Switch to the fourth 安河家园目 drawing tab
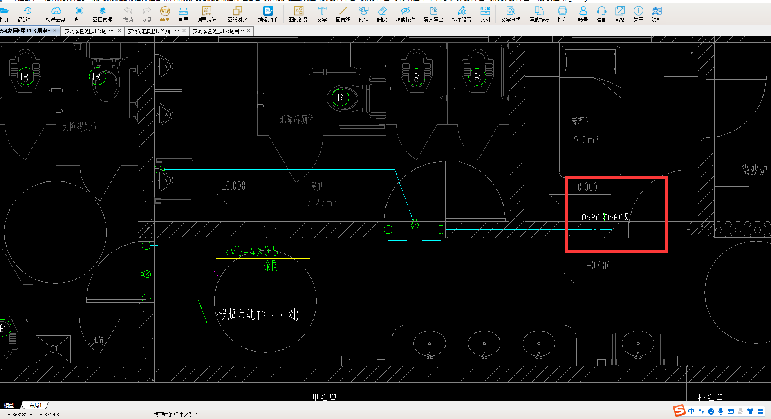Screen dimensions: 771x419 218,31
